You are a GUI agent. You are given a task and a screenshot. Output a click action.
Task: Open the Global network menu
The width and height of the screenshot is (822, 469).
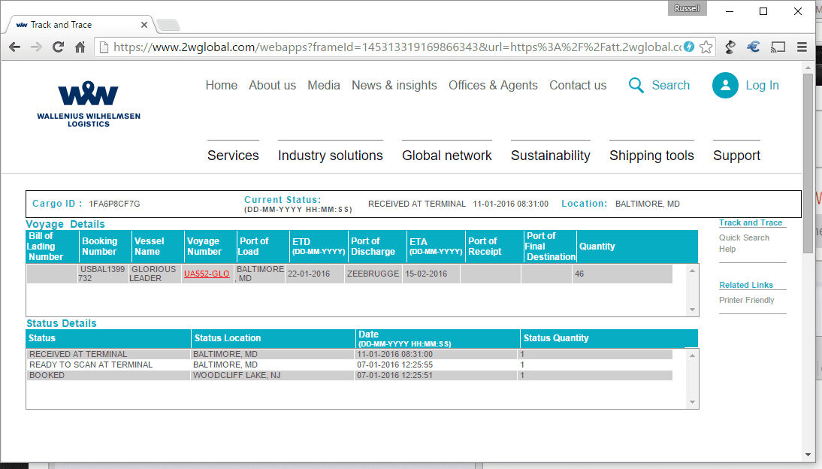(446, 156)
